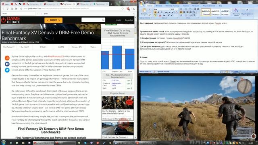Open the FX-8350 CPU link
The width and height of the screenshot is (258, 145).
click(x=115, y=81)
